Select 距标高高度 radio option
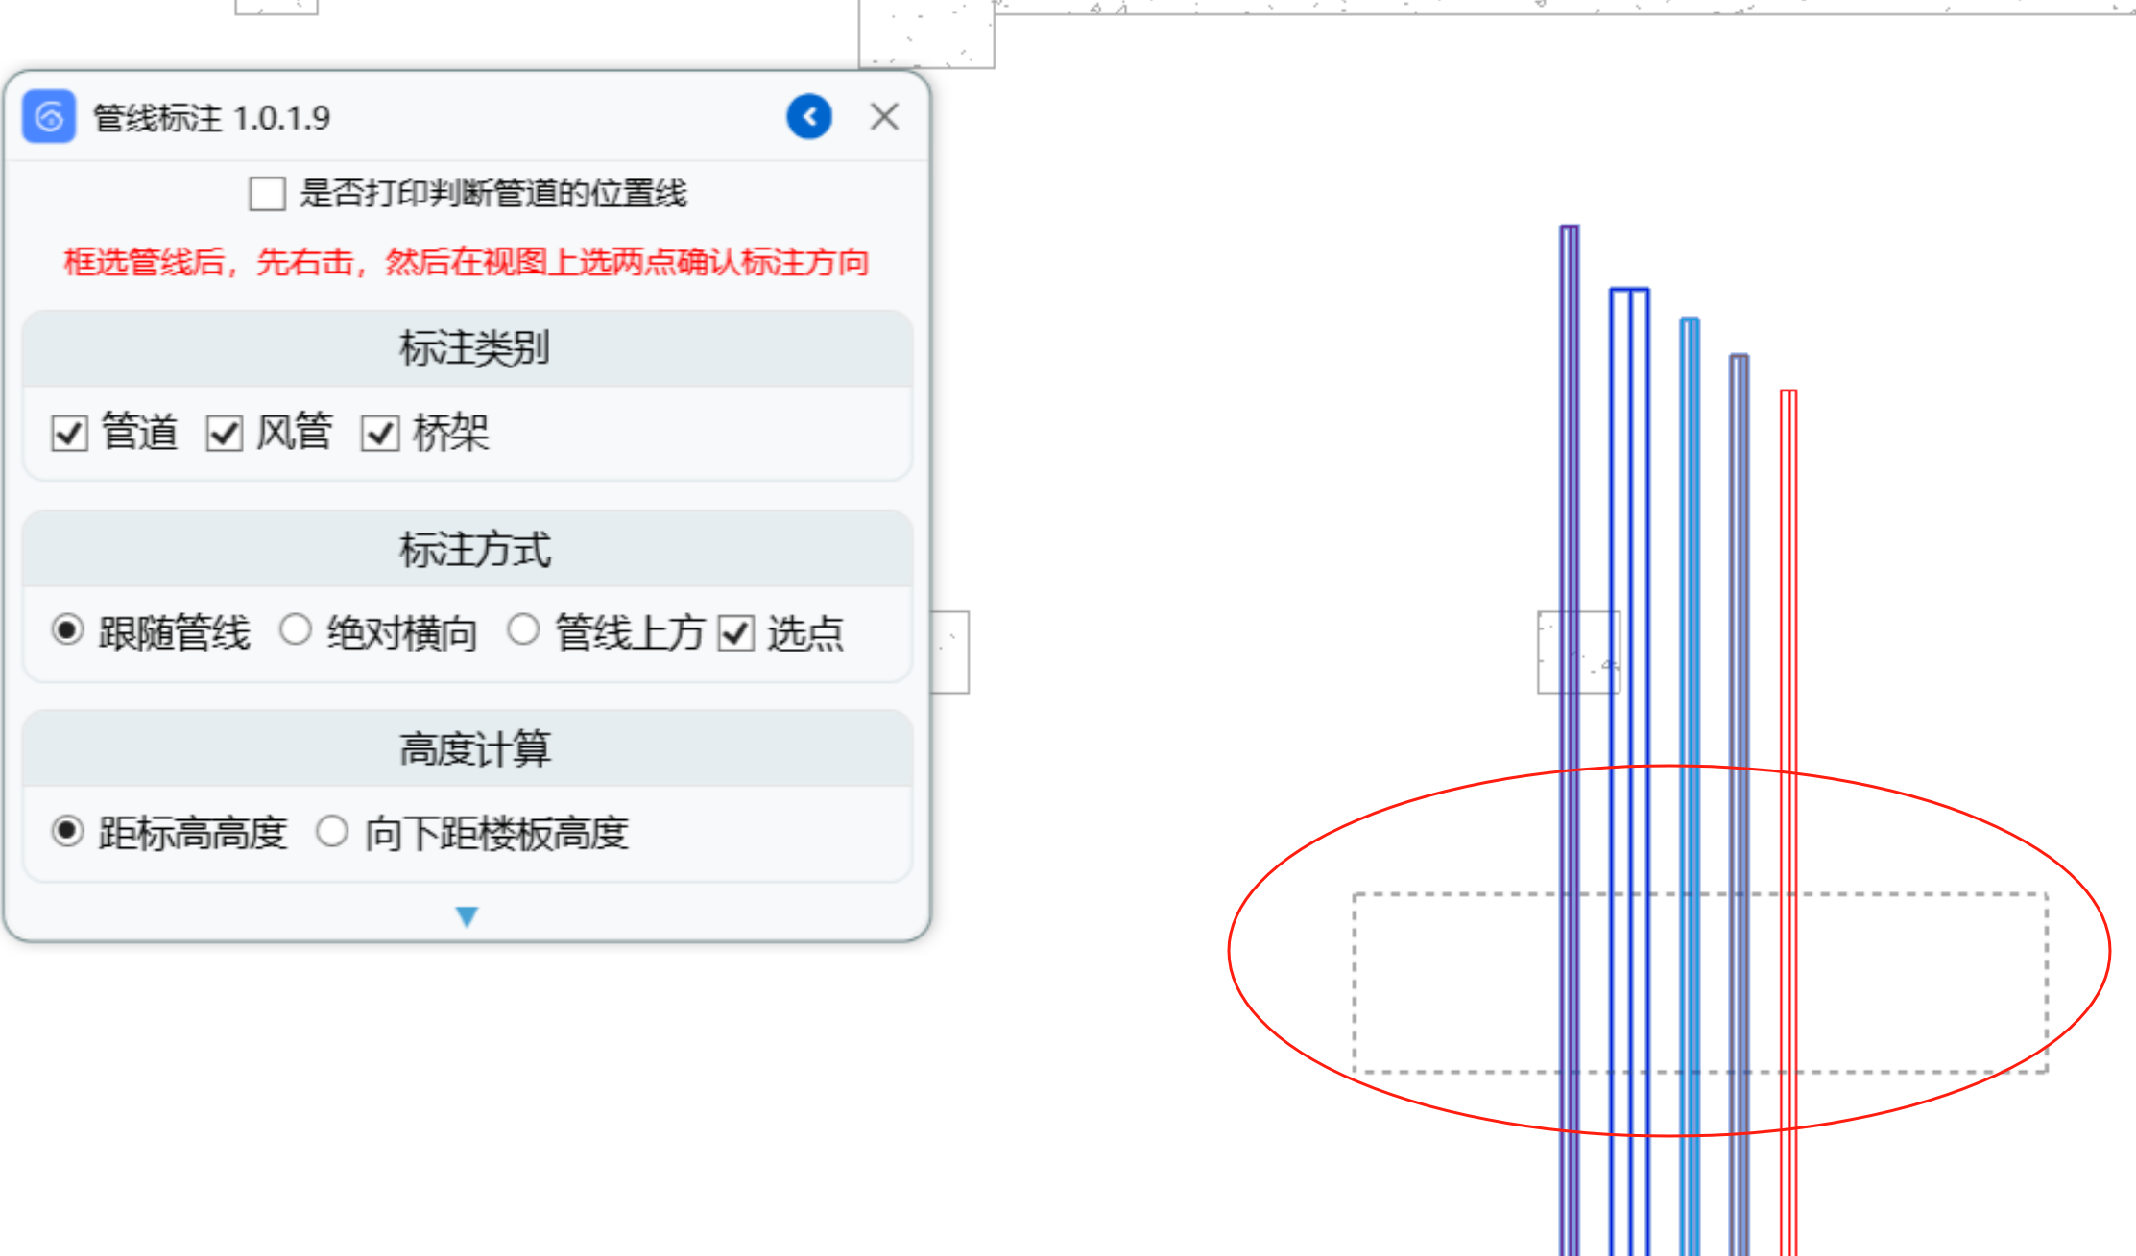2136x1256 pixels. 67,831
